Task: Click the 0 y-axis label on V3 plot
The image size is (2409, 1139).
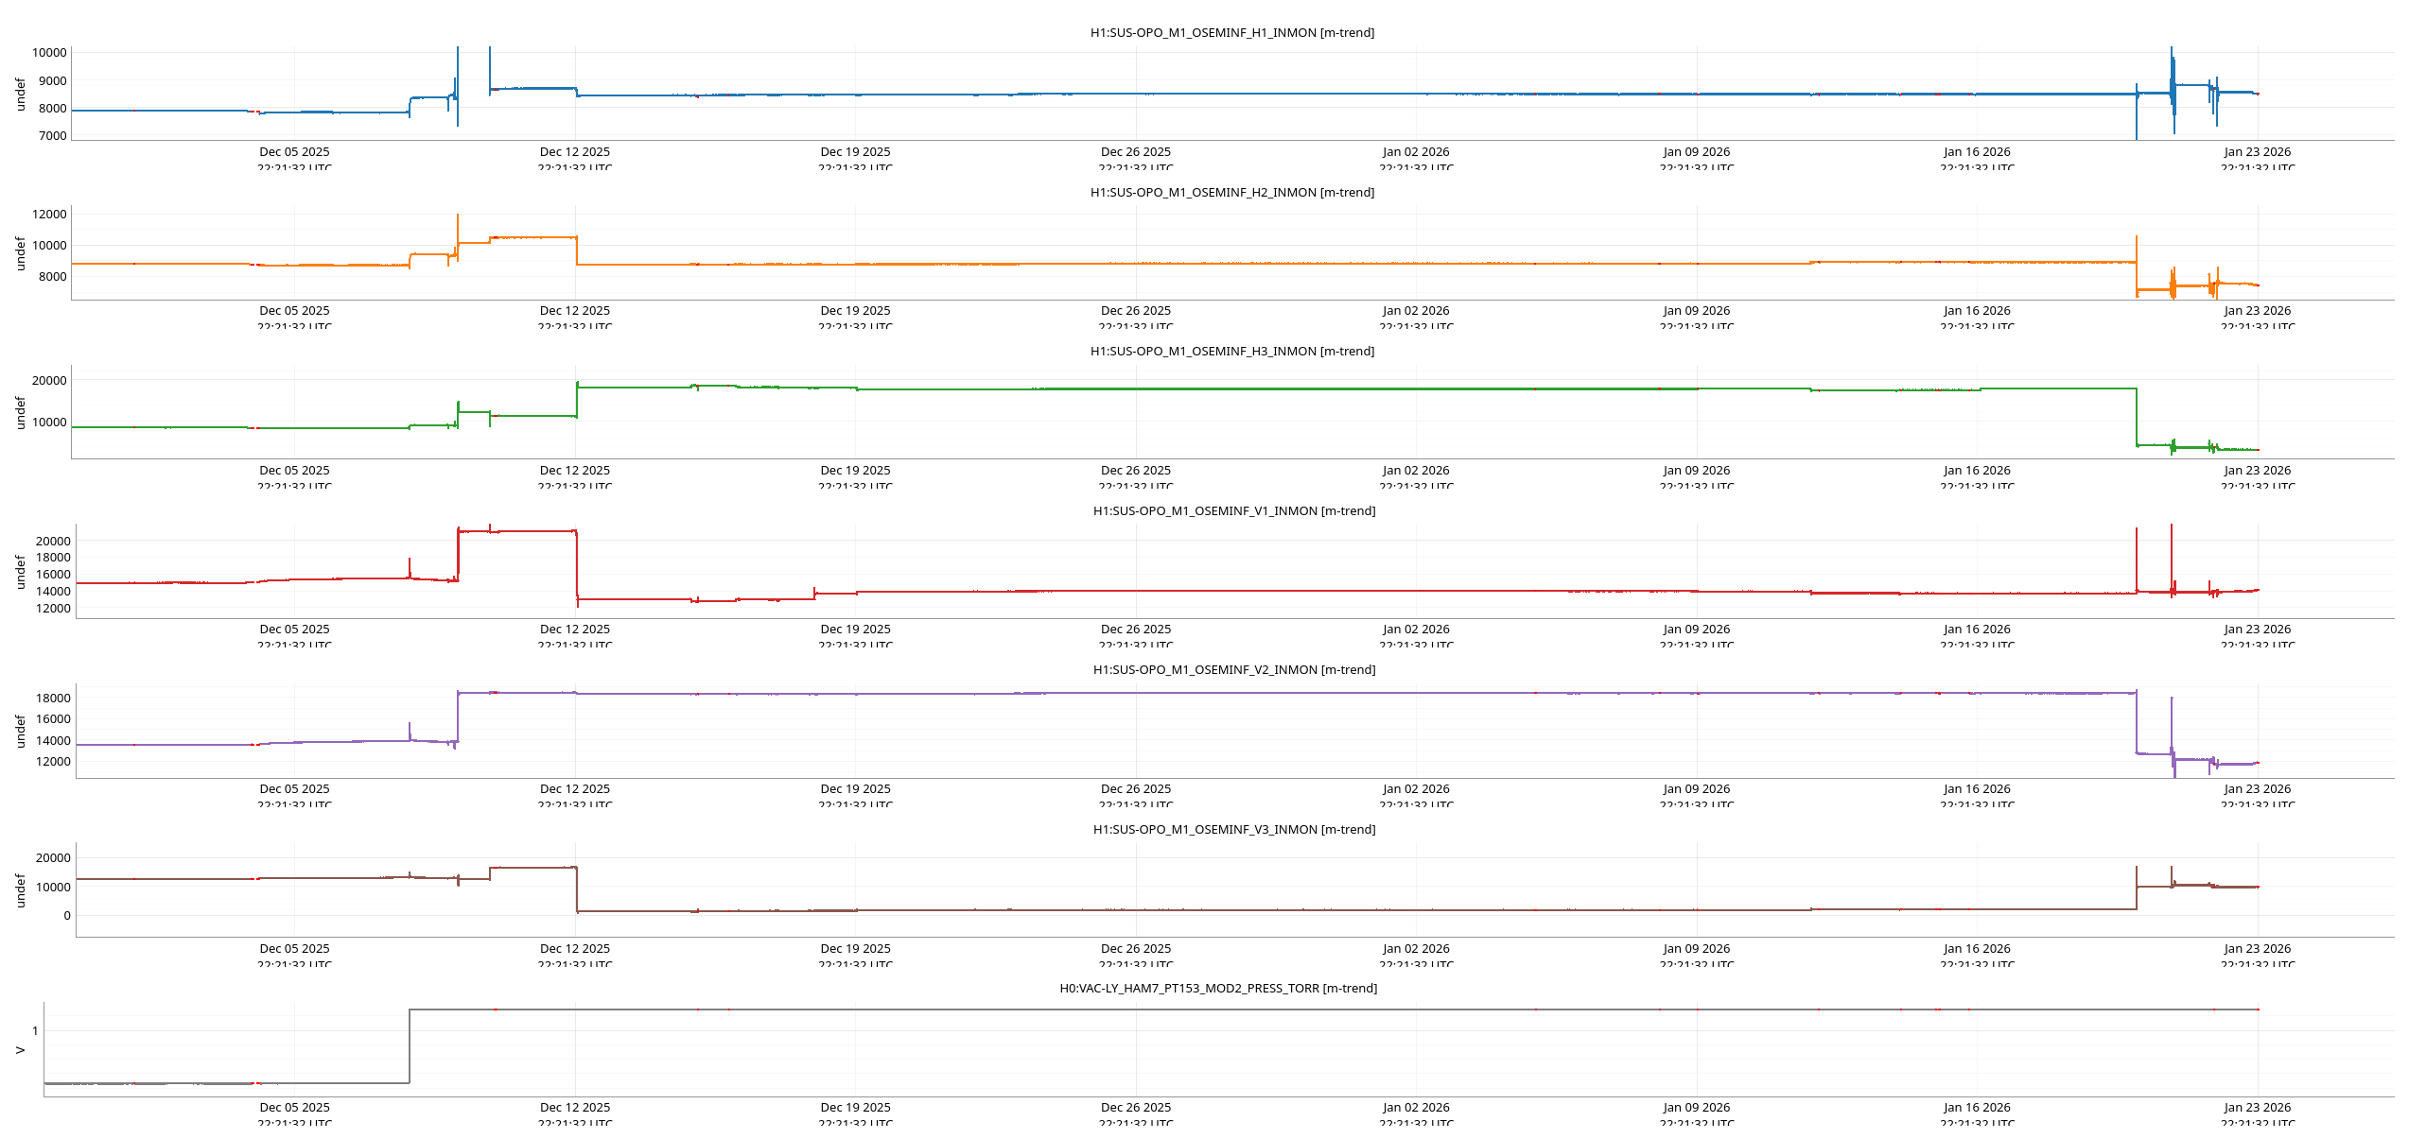Action: pyautogui.click(x=66, y=916)
